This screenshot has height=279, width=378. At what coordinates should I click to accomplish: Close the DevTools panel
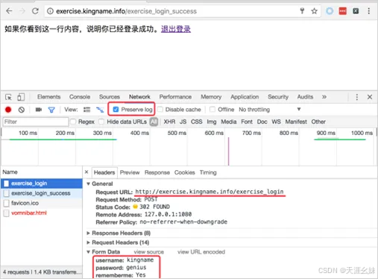pos(370,97)
